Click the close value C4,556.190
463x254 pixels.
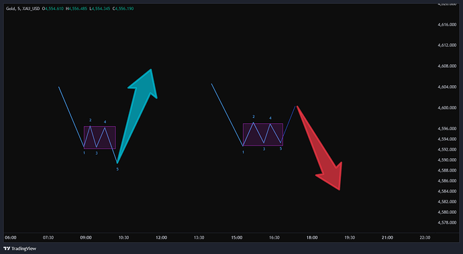tap(123, 9)
